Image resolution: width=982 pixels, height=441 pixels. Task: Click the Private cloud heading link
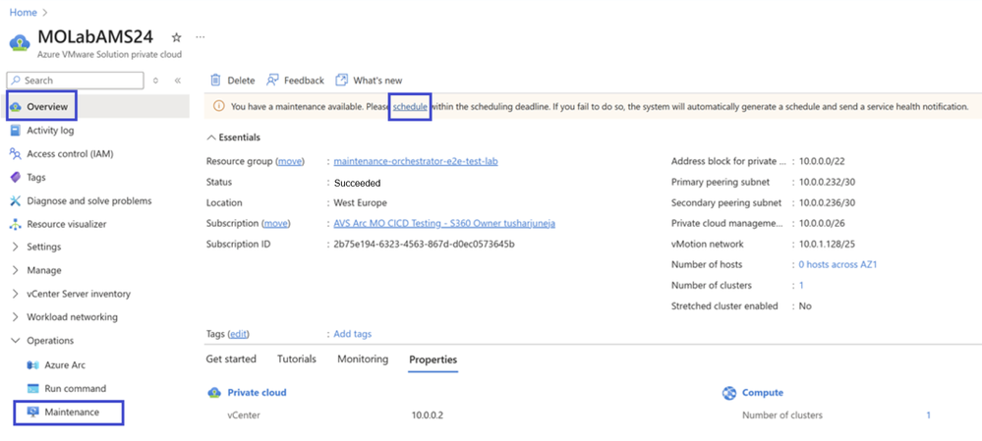pos(257,393)
